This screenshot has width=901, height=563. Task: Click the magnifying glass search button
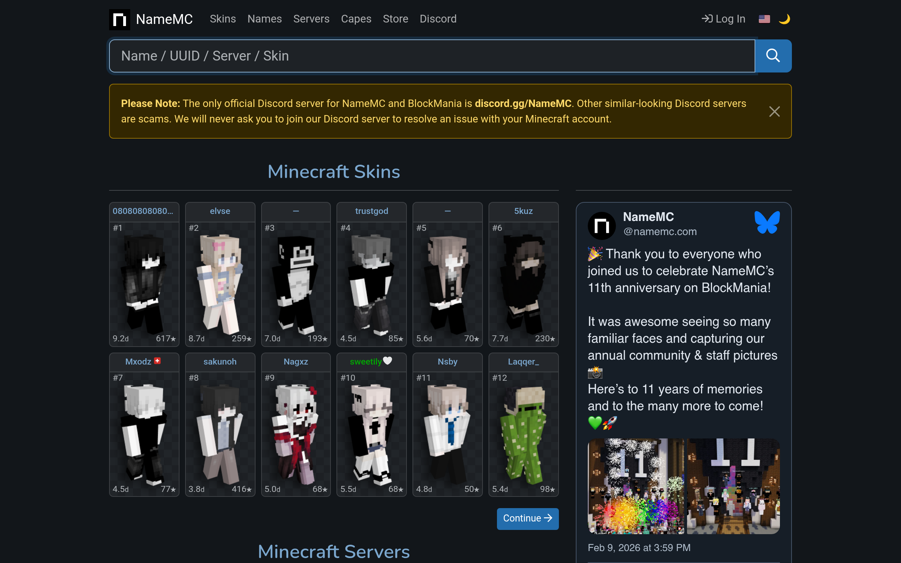click(773, 56)
